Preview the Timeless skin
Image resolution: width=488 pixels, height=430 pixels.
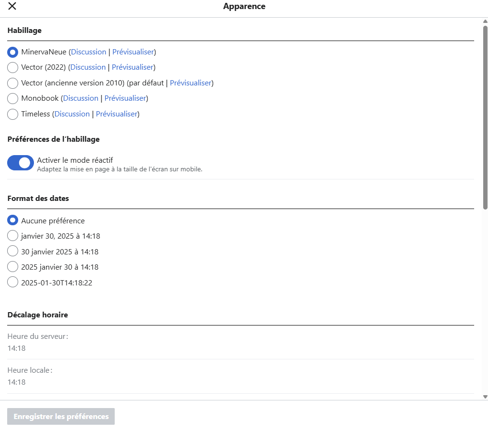click(117, 114)
